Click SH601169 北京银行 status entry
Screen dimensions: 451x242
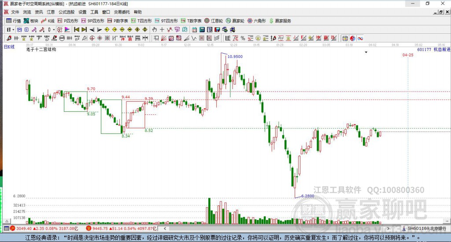[x=424, y=228]
